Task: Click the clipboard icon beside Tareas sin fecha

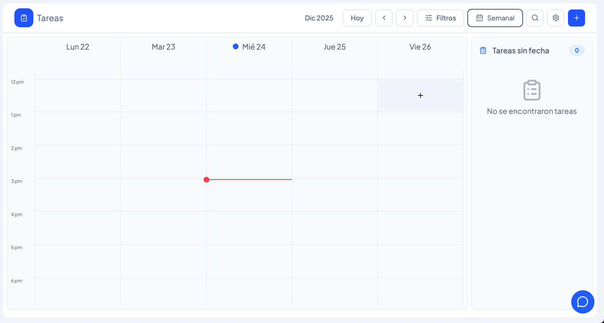Action: 483,51
